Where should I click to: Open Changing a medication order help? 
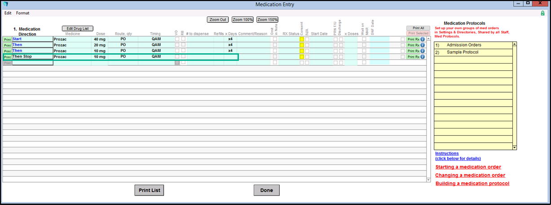click(x=470, y=175)
